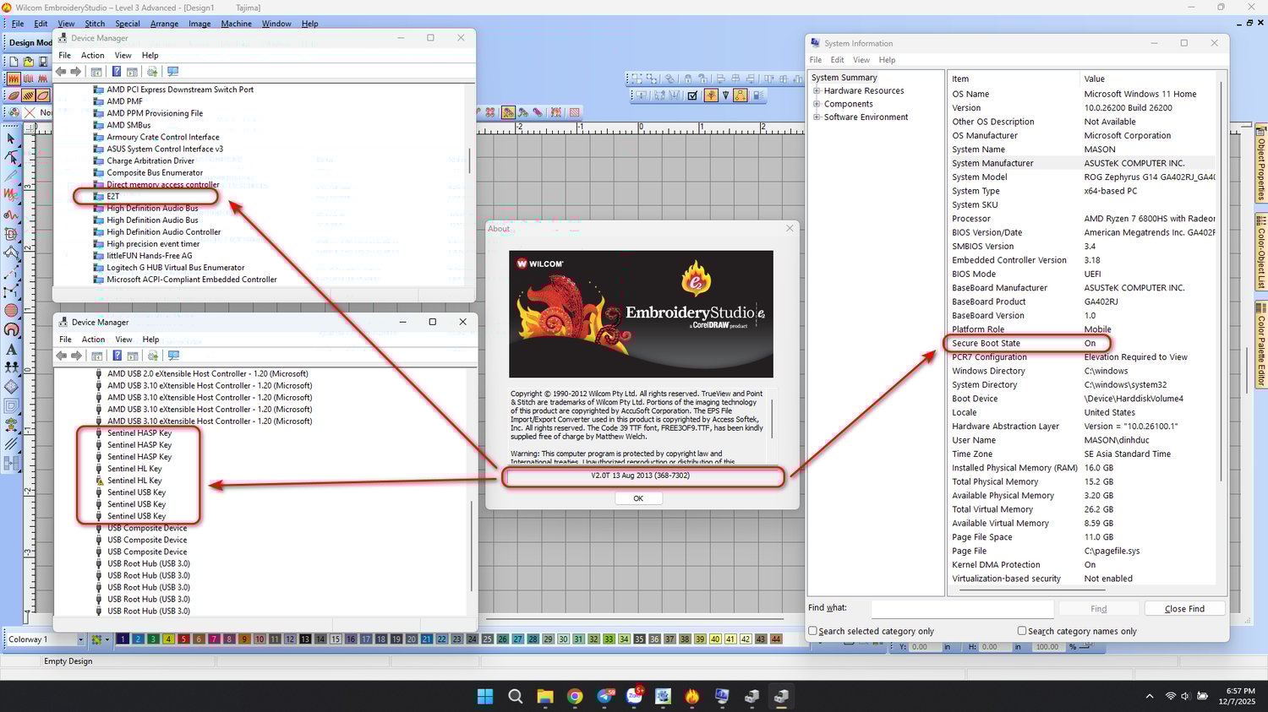
Task: Select System Summary in System Information tree
Action: pos(844,78)
